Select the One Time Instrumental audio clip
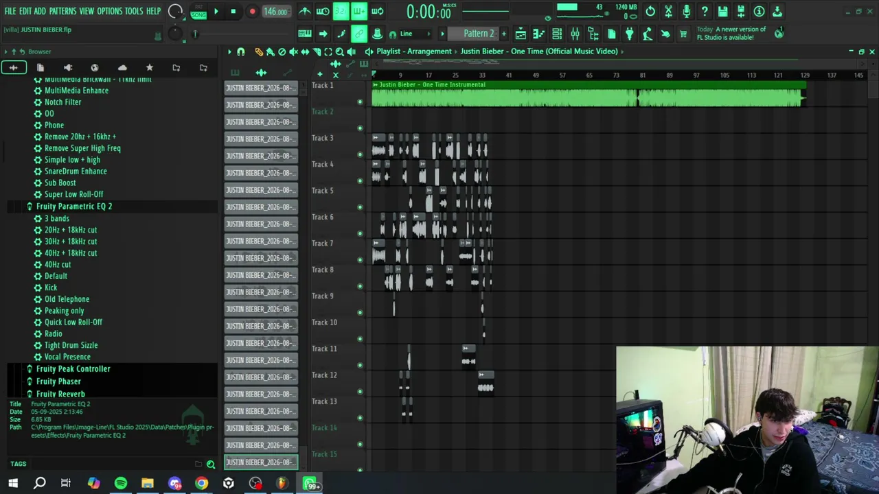The image size is (879, 494). coord(589,95)
